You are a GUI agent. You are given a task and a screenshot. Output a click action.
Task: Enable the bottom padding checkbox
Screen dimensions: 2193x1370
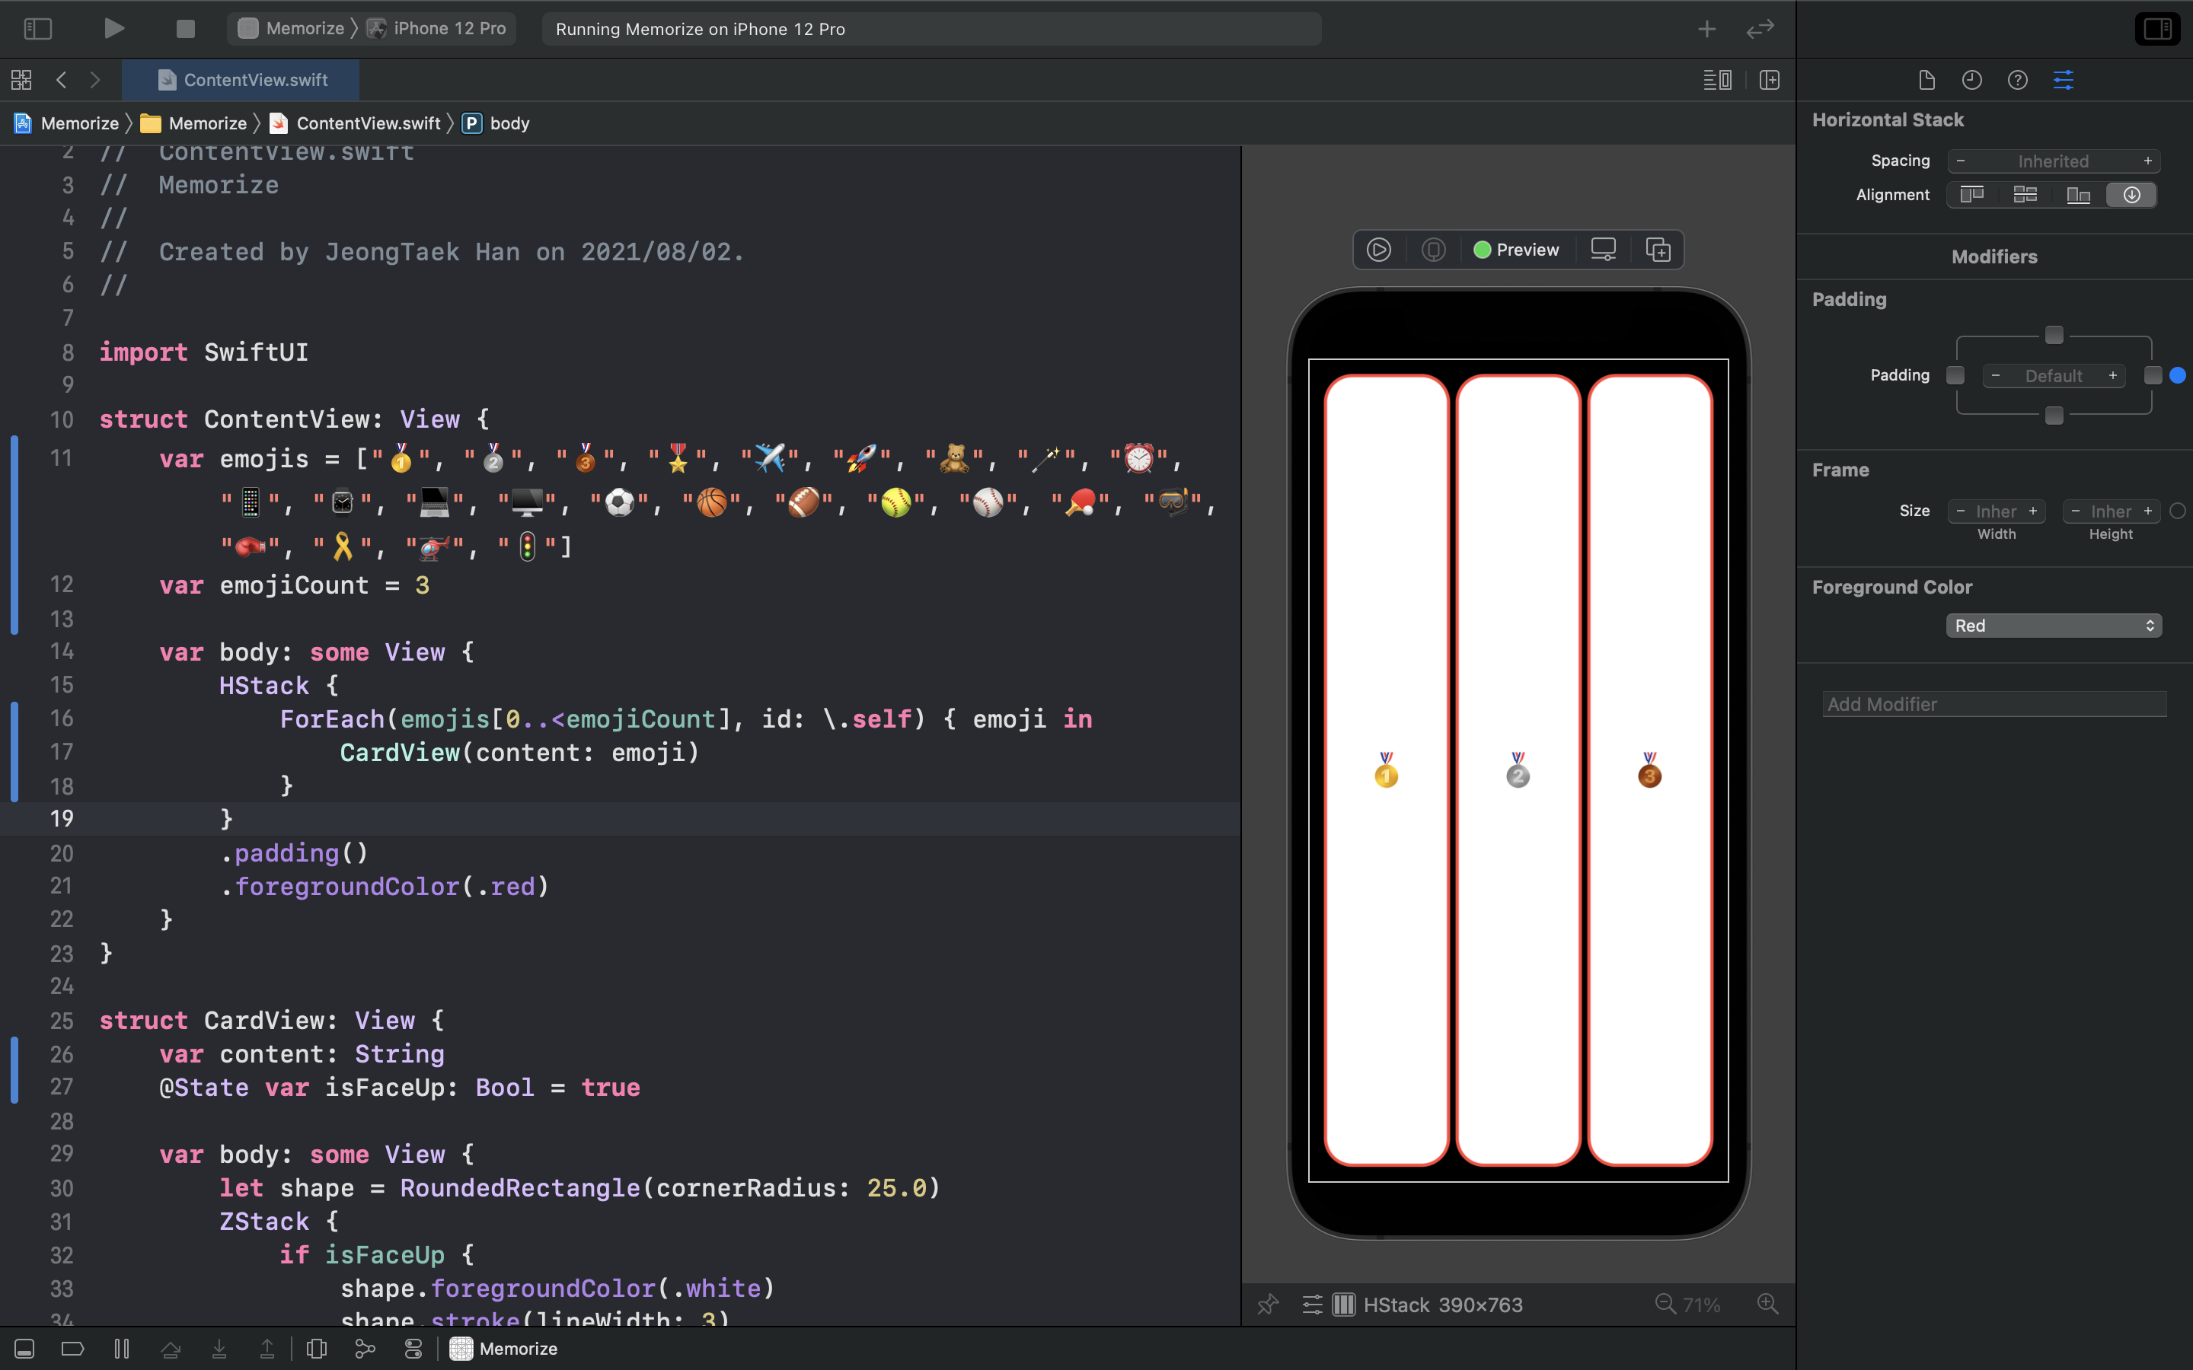pos(2054,416)
